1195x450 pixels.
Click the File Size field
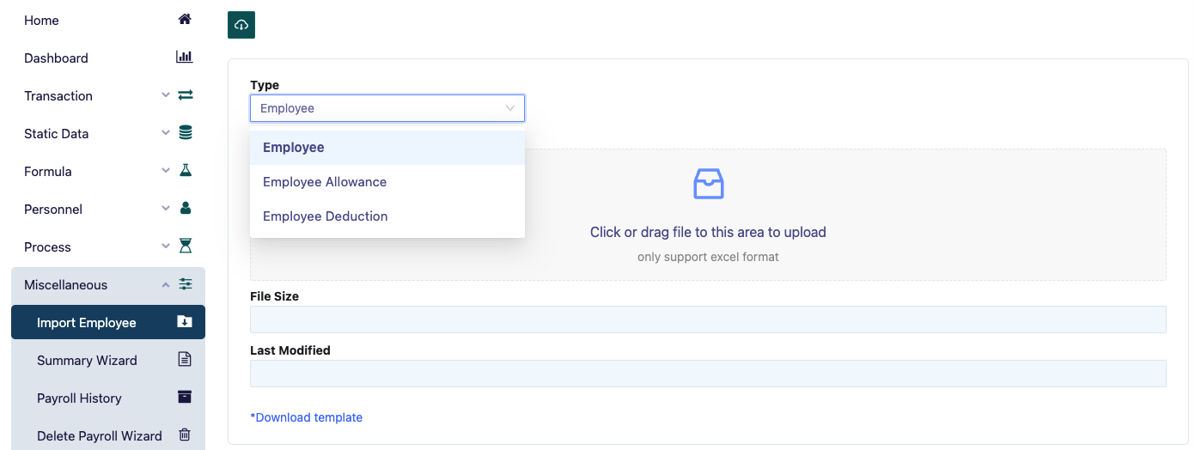(x=708, y=319)
